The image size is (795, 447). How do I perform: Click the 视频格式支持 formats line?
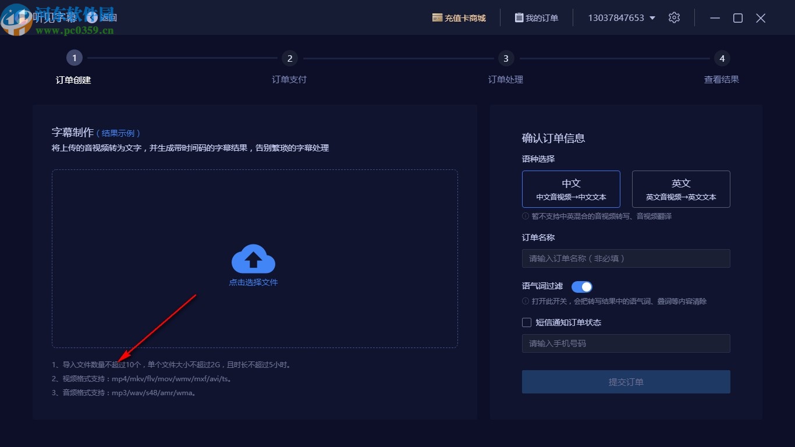coord(142,379)
